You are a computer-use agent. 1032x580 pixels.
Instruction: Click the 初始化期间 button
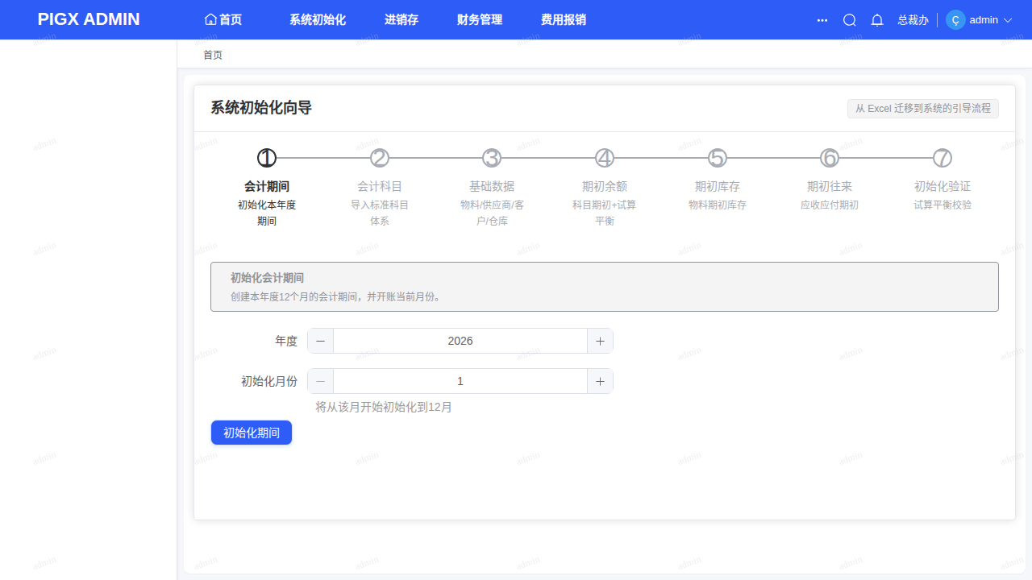click(252, 433)
